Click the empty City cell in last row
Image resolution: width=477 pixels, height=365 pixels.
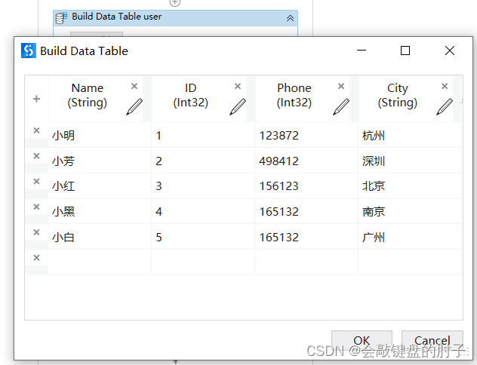410,262
